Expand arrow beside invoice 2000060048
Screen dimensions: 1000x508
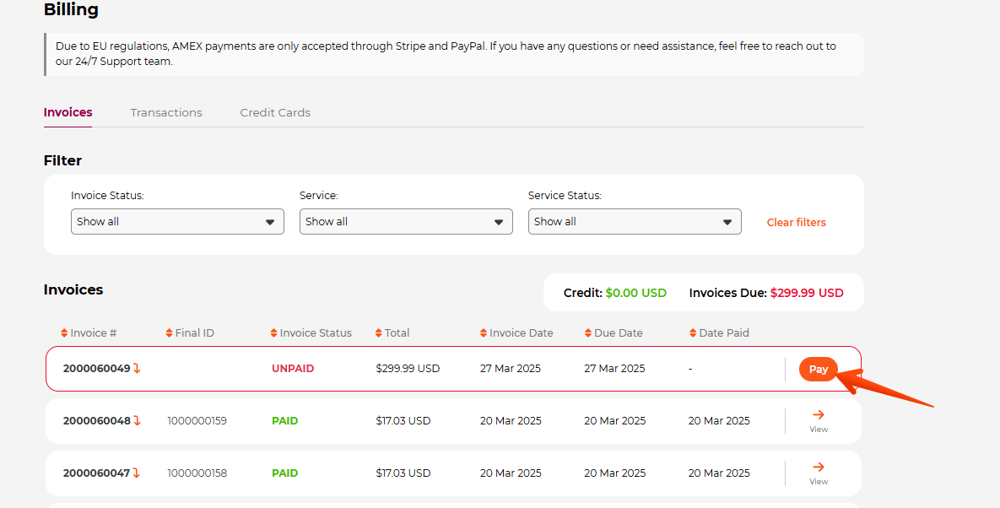[x=137, y=421]
